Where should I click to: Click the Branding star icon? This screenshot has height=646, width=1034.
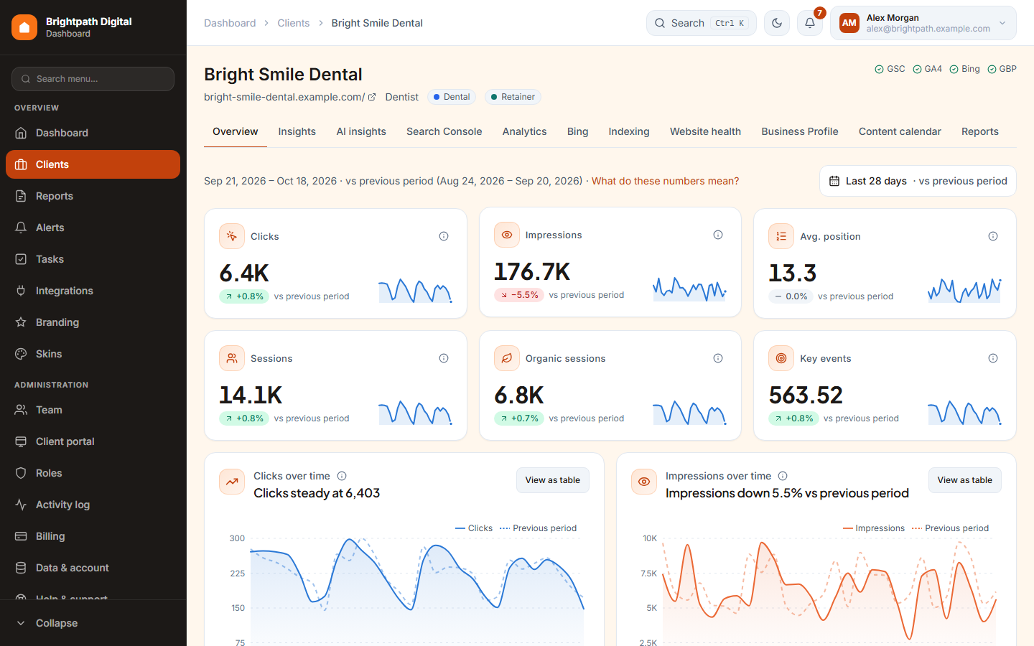pos(21,322)
